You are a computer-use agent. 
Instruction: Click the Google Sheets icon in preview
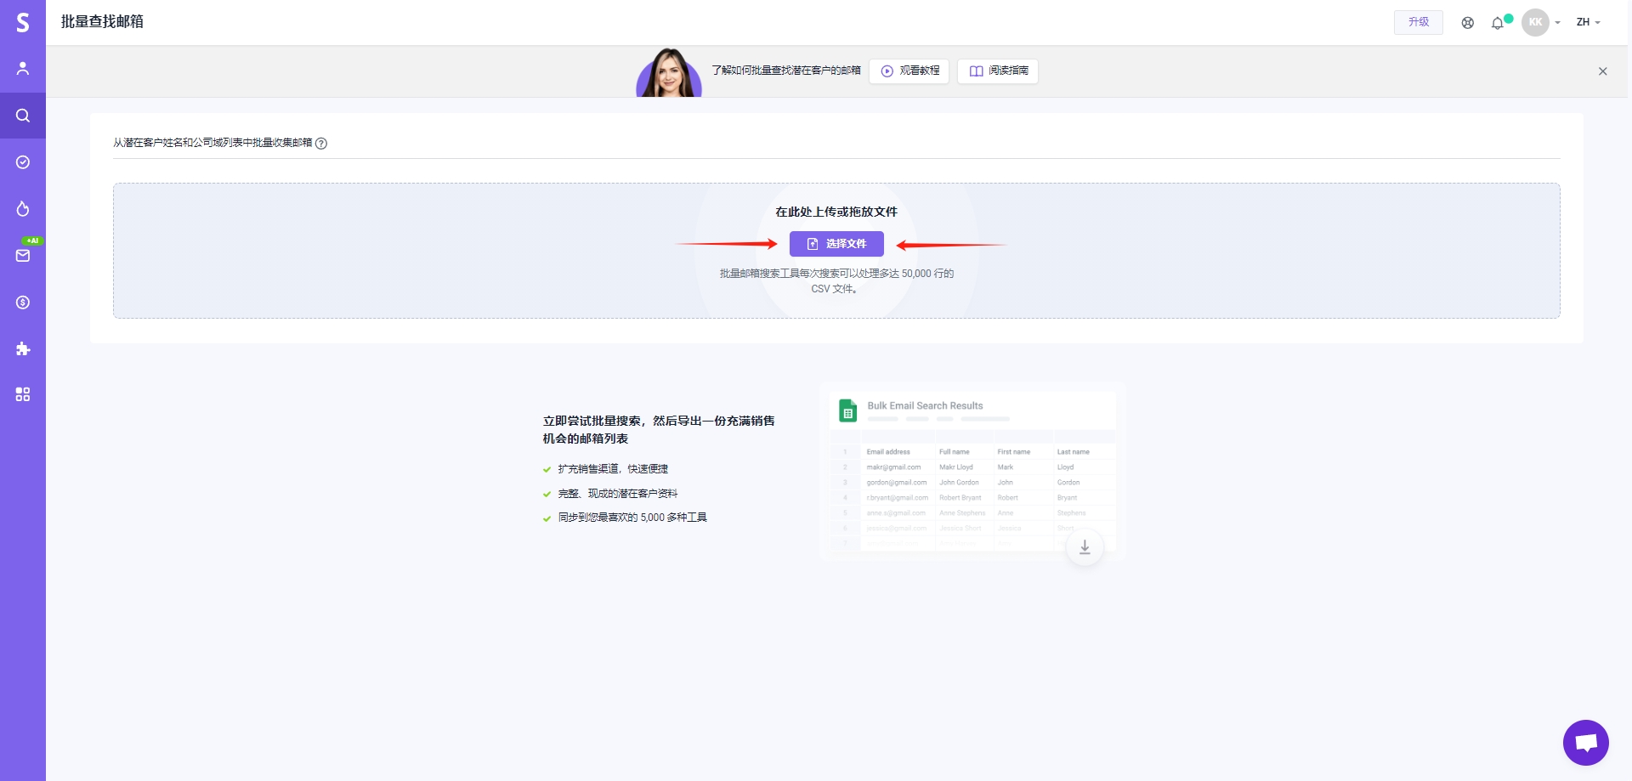[x=847, y=410]
